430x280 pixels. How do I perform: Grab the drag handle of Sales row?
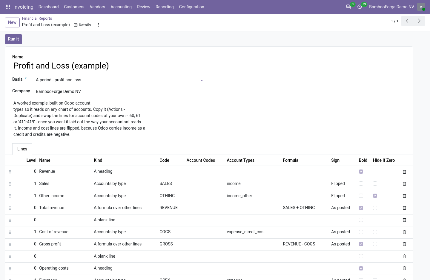tap(10, 184)
